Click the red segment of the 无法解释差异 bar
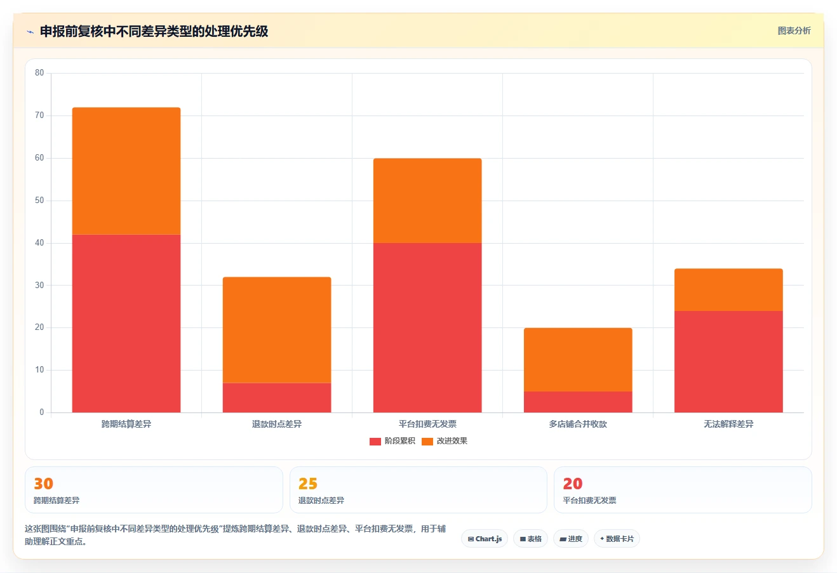This screenshot has height=573, width=837. click(728, 362)
